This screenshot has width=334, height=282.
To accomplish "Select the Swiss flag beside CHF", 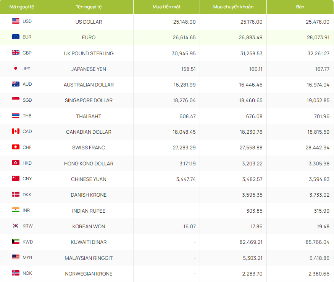I will click(x=16, y=147).
